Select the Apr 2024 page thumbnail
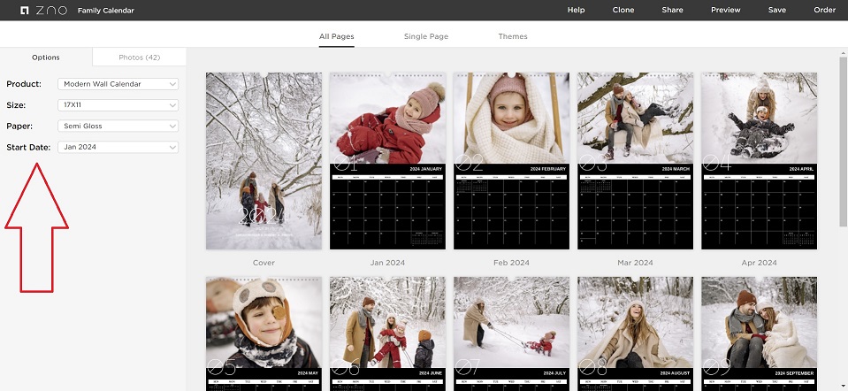 pos(760,161)
